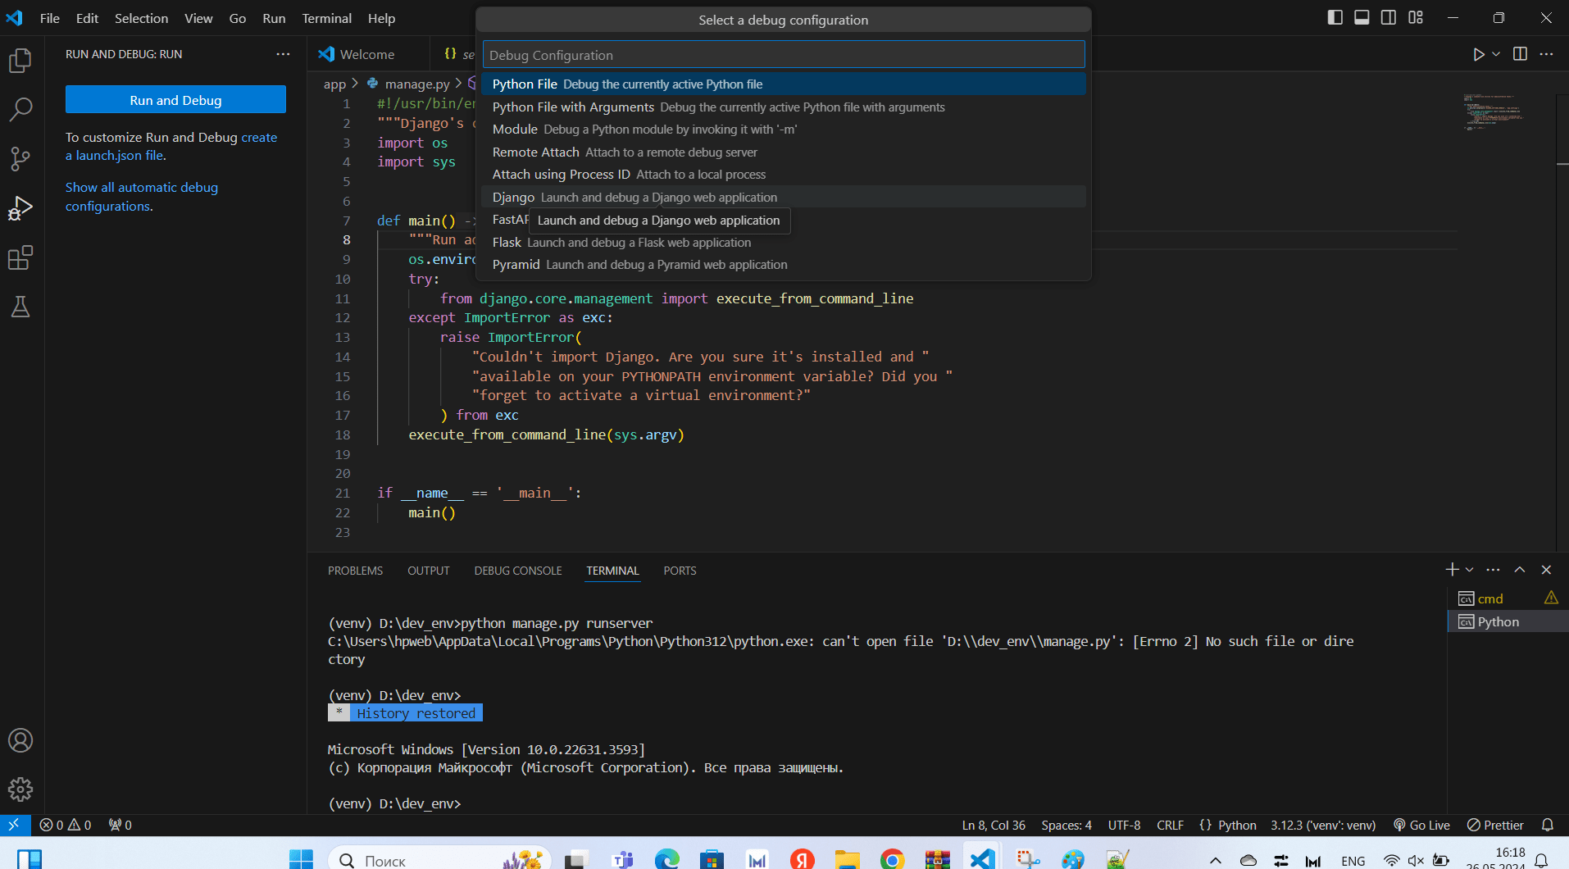The height and width of the screenshot is (869, 1569).
Task: Click the Run Python File play icon
Action: pyautogui.click(x=1478, y=54)
